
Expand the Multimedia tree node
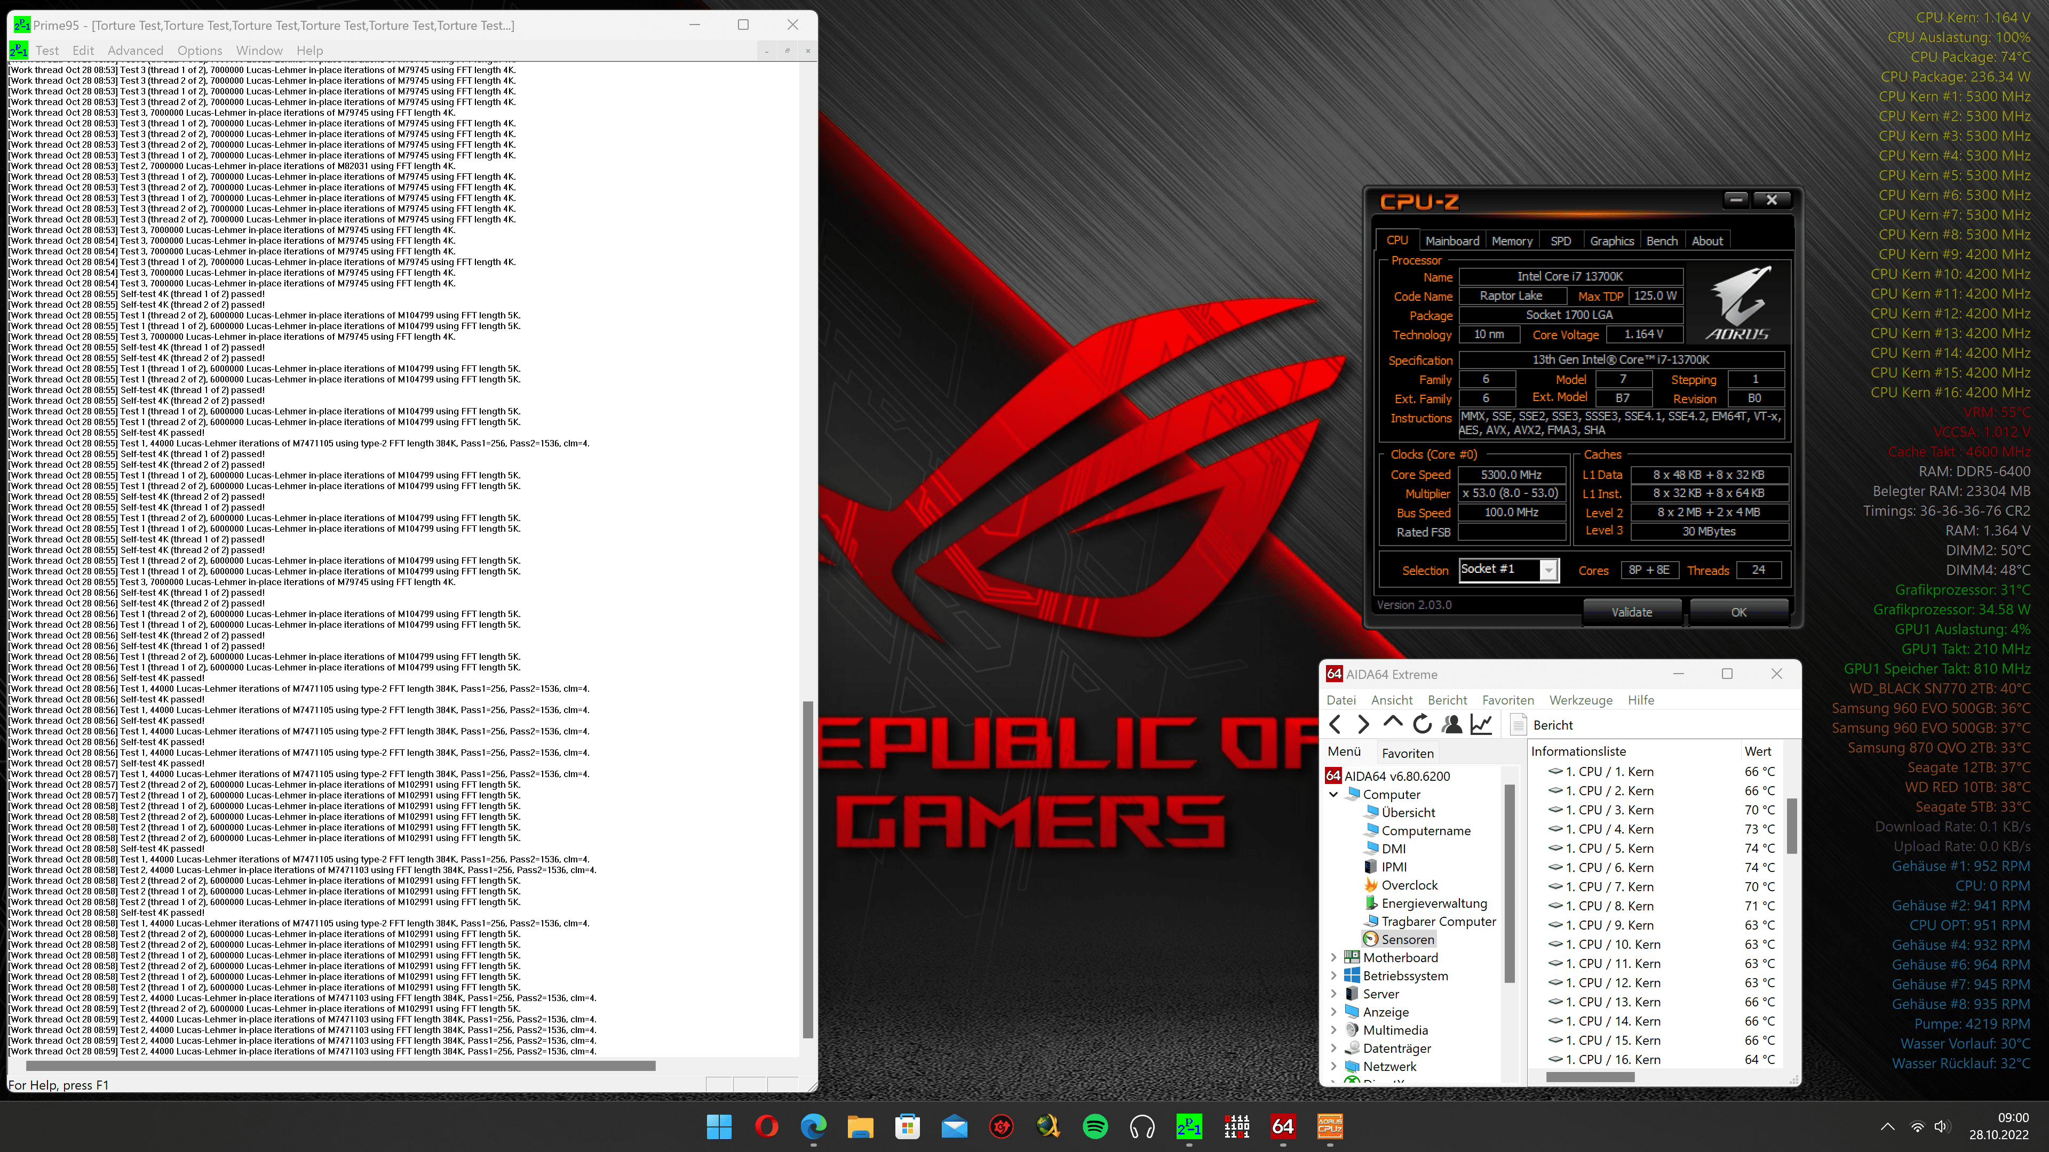(1334, 1030)
